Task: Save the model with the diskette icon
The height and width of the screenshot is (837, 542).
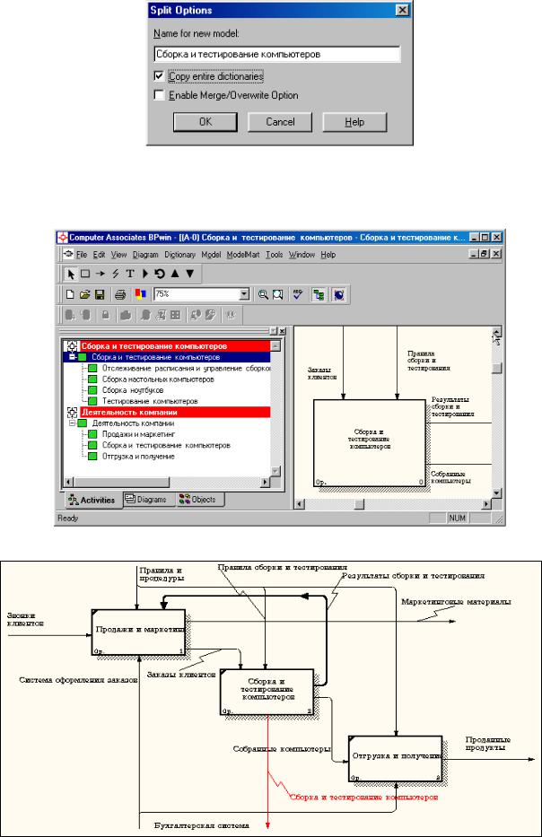Action: (x=100, y=294)
